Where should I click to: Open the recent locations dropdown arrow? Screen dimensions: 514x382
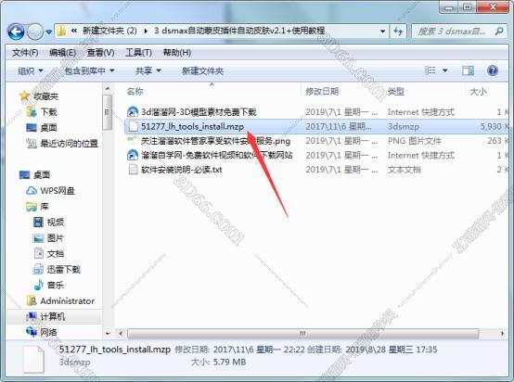[49, 32]
